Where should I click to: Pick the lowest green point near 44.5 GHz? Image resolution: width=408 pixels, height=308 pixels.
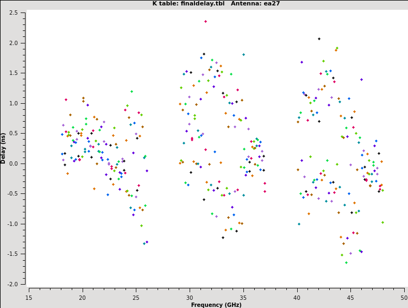coord(346,263)
